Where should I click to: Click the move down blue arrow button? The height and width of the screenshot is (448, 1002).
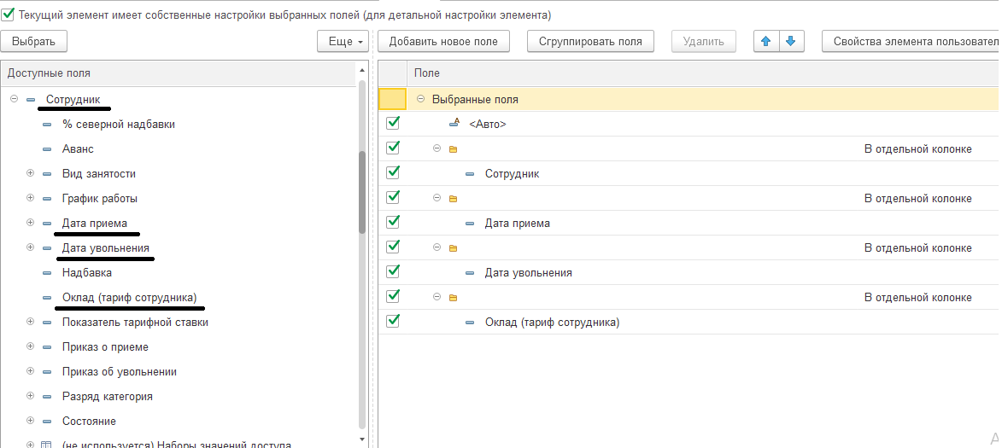pyautogui.click(x=791, y=41)
